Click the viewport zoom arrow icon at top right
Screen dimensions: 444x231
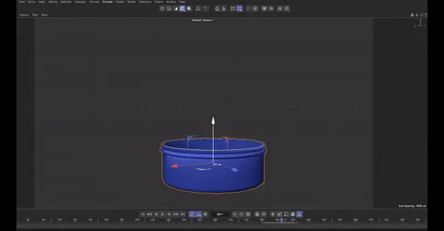(x=417, y=15)
